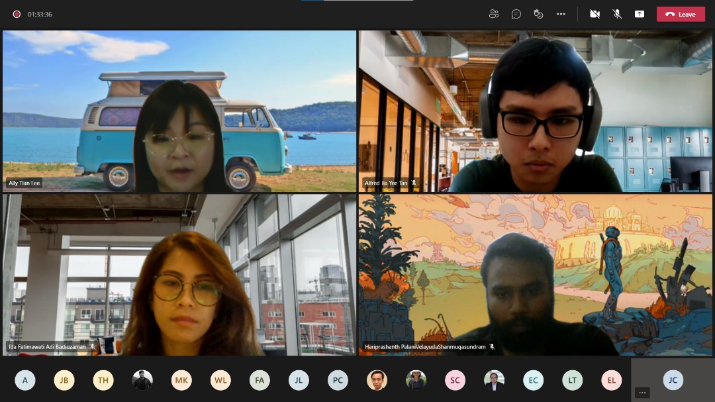
Task: Click the name label "Ally Tian Lee"
Action: tap(24, 183)
